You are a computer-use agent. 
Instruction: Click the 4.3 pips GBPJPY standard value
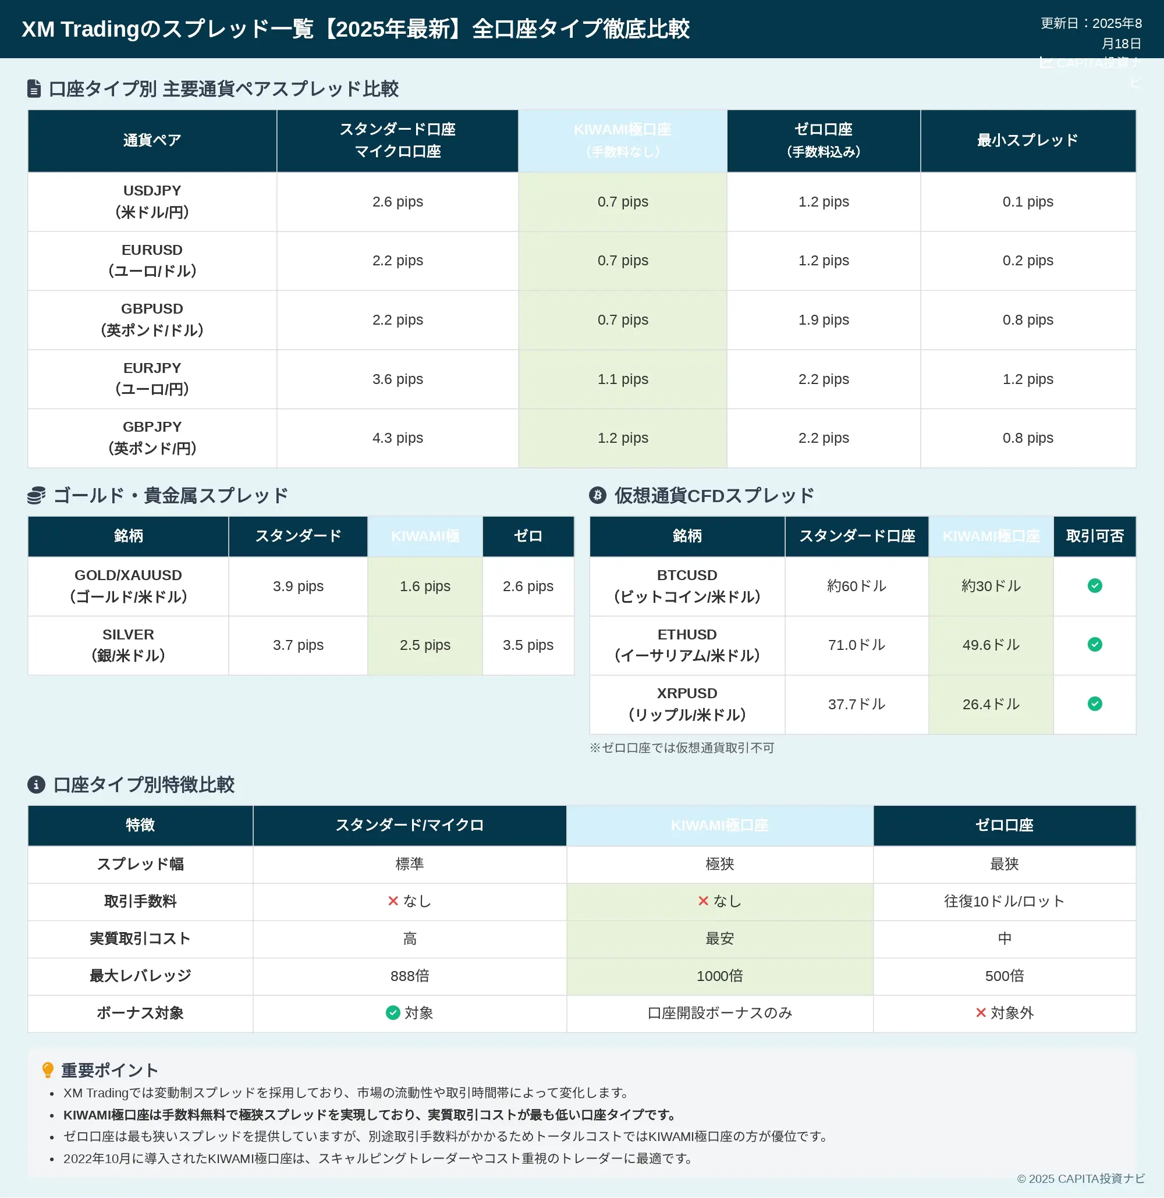[x=398, y=438]
